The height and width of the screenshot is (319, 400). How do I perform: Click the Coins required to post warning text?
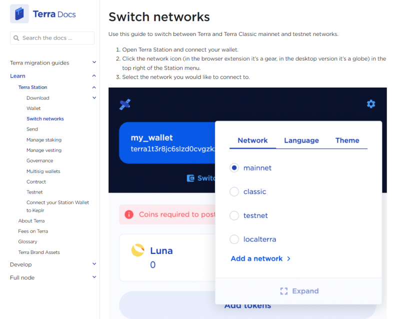tap(177, 214)
